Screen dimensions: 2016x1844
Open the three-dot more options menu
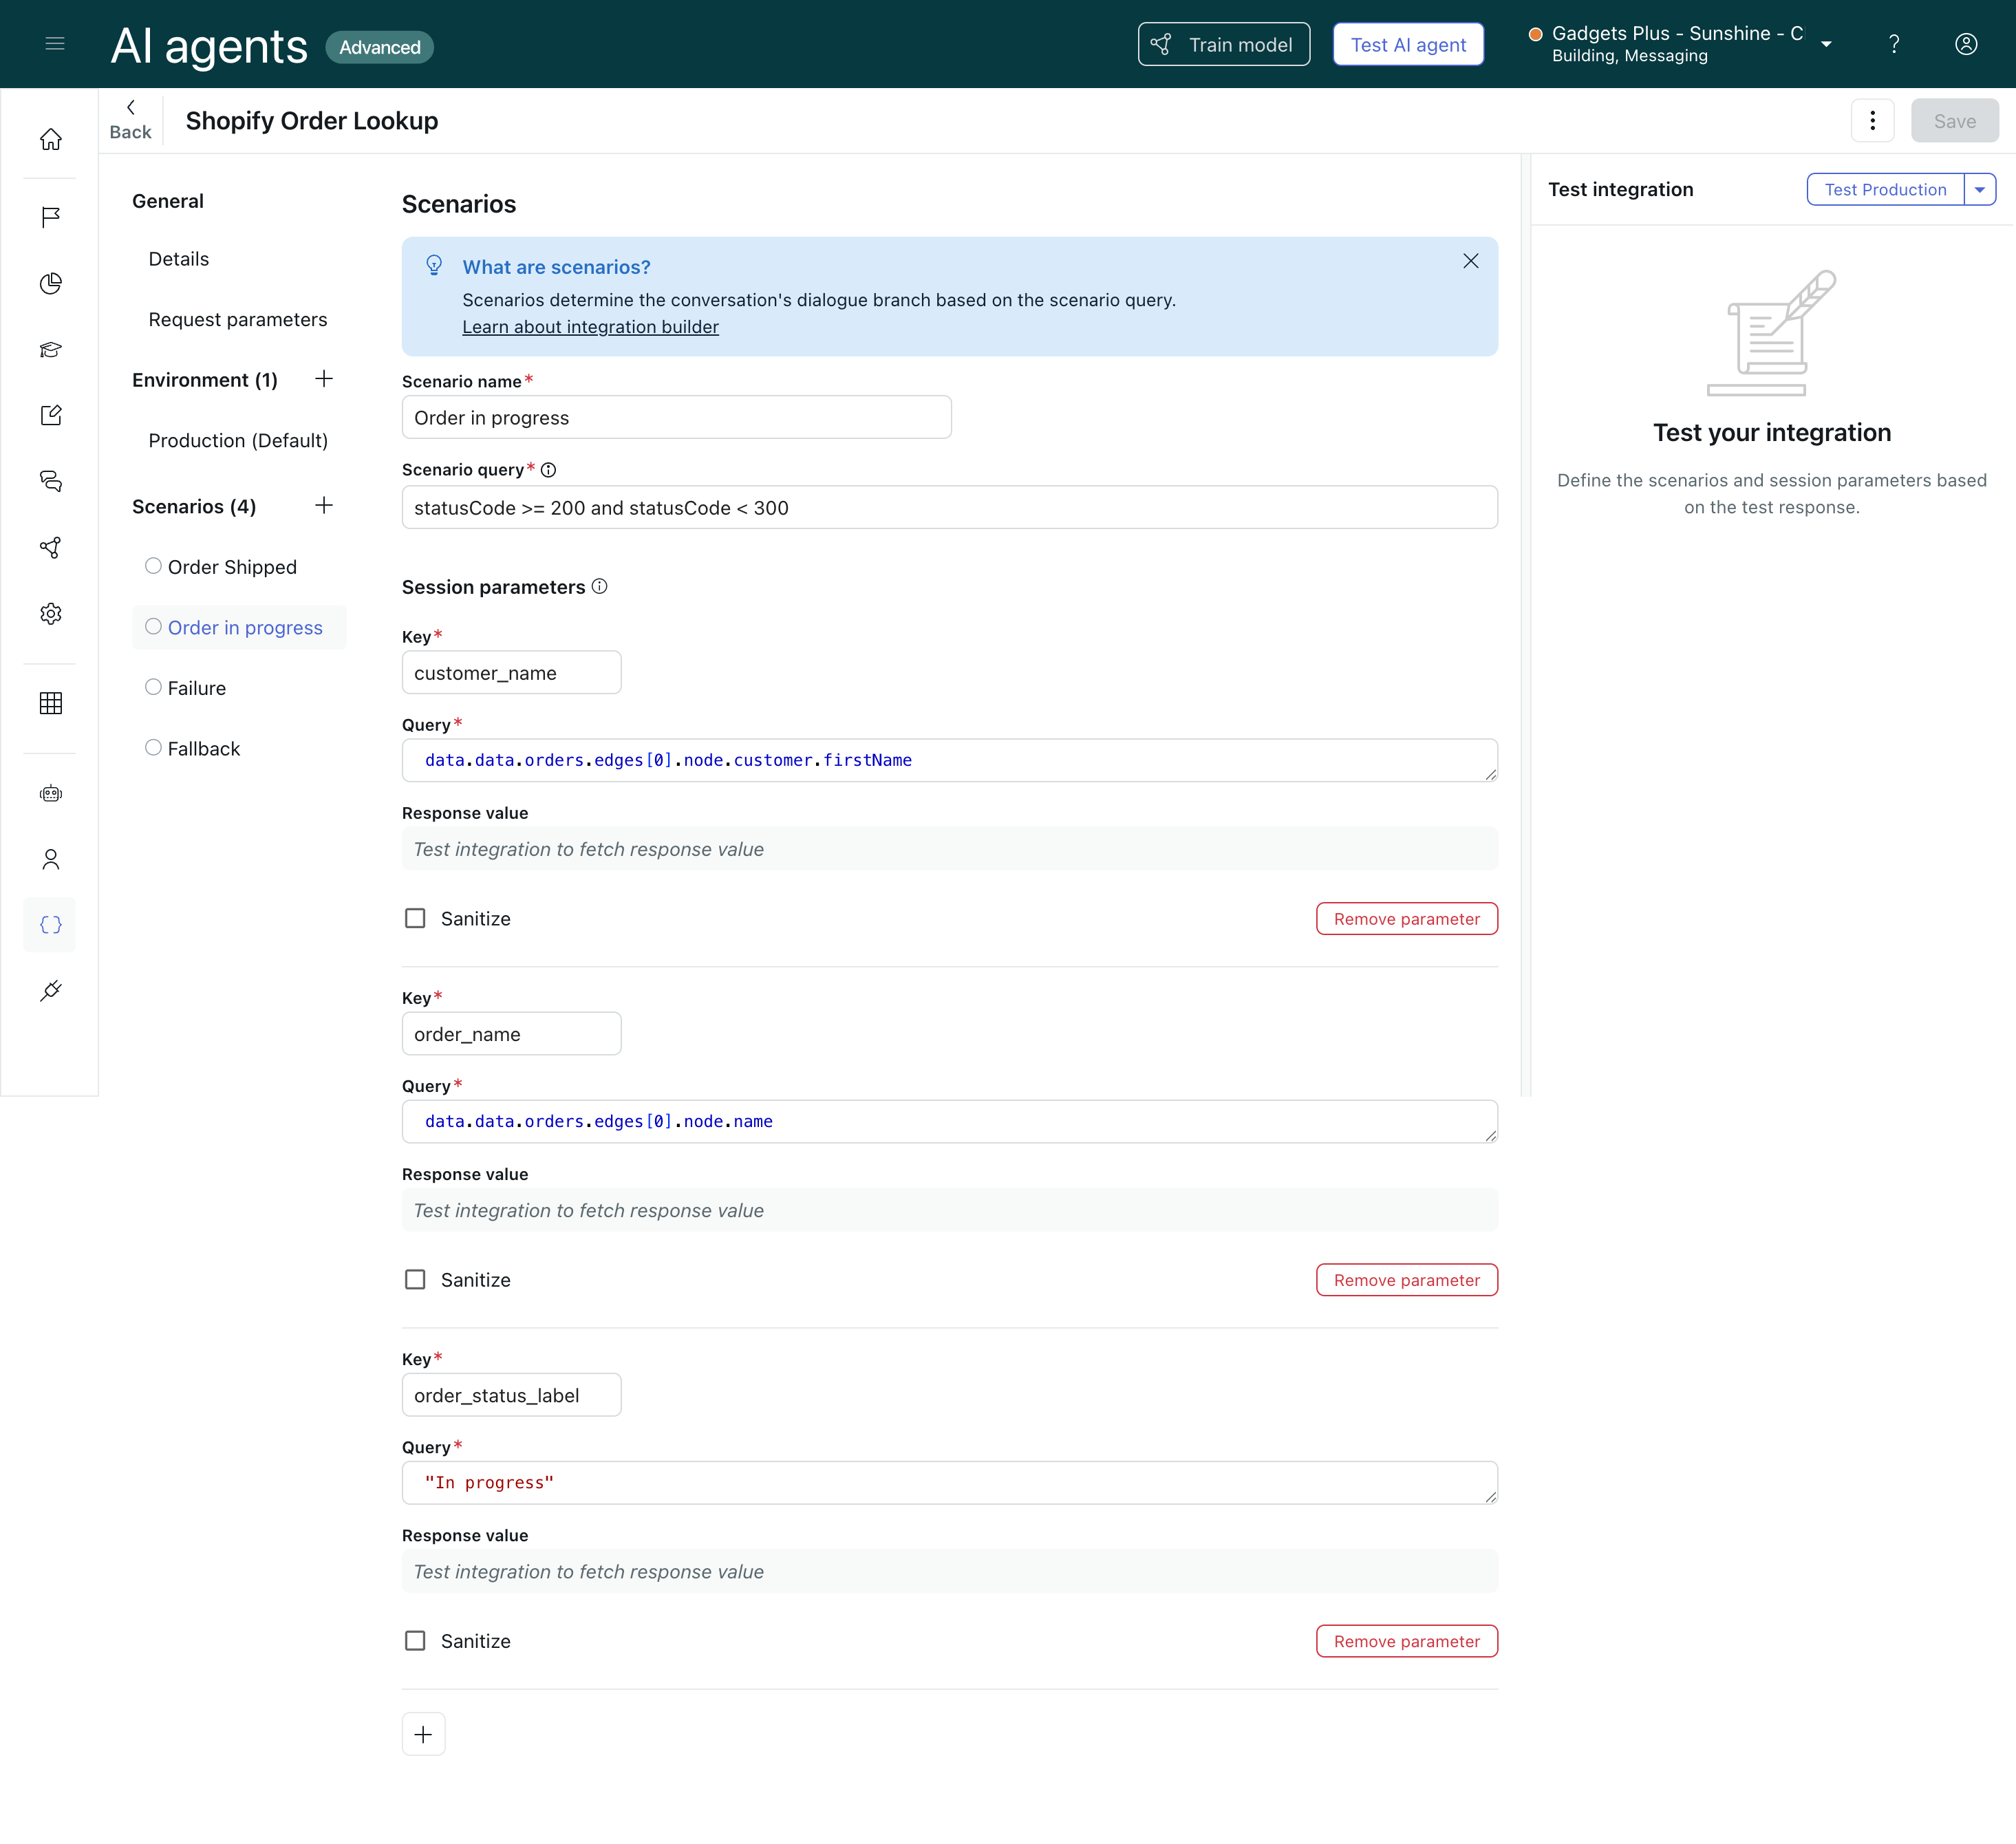[x=1872, y=121]
